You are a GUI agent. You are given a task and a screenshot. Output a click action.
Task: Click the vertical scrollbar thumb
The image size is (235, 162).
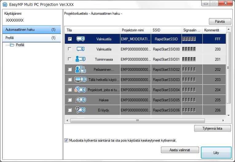(229, 68)
